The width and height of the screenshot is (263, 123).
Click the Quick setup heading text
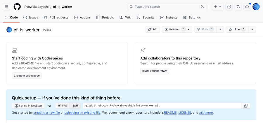click(66, 98)
